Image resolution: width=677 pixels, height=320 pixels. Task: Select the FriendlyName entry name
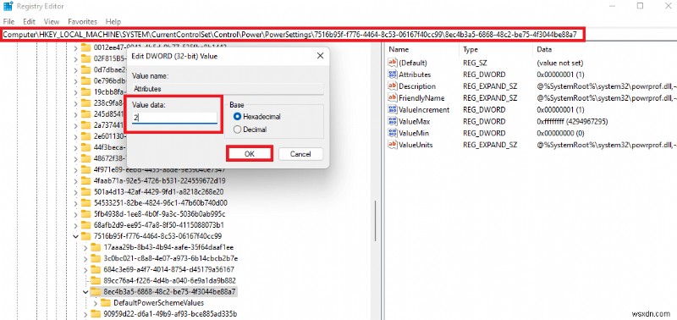pyautogui.click(x=421, y=98)
